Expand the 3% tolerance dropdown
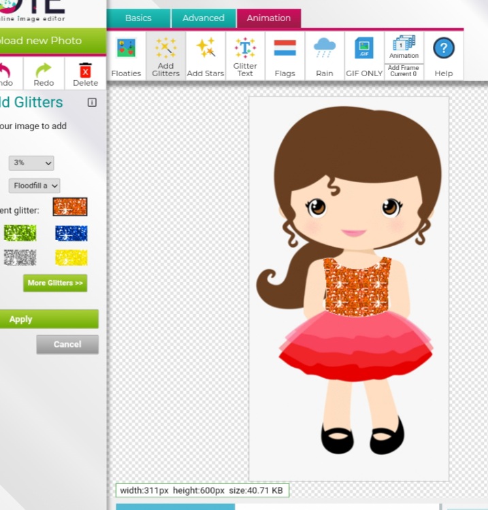This screenshot has width=488, height=510. (31, 163)
